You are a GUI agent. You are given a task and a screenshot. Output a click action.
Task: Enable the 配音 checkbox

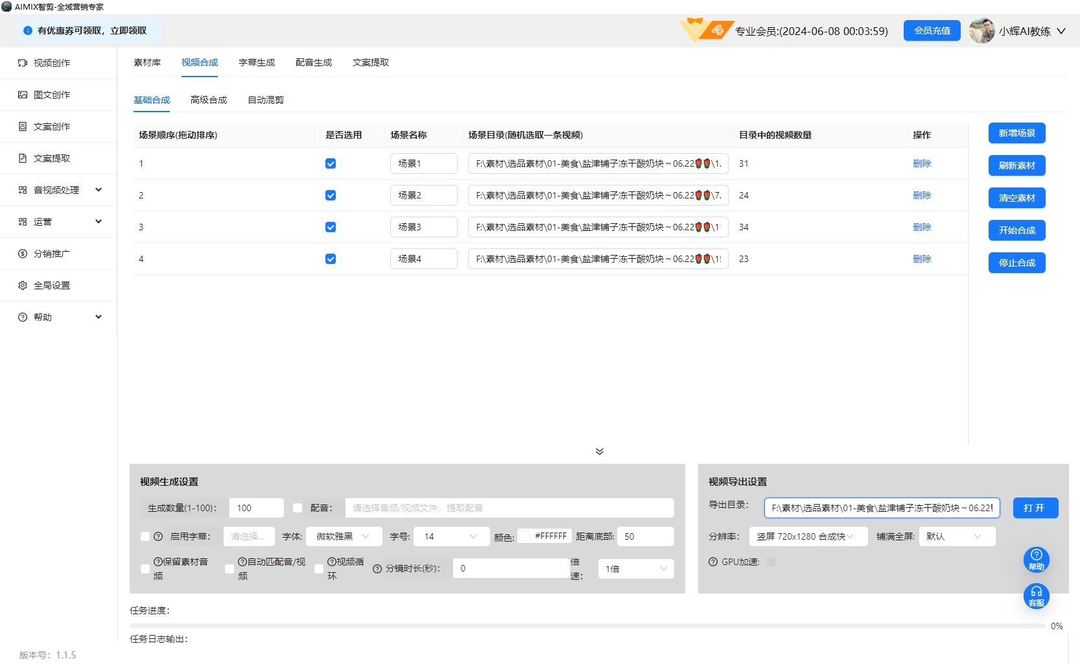(x=298, y=508)
